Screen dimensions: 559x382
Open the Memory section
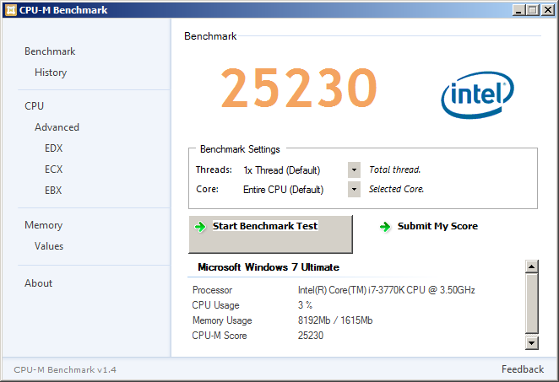coord(44,225)
